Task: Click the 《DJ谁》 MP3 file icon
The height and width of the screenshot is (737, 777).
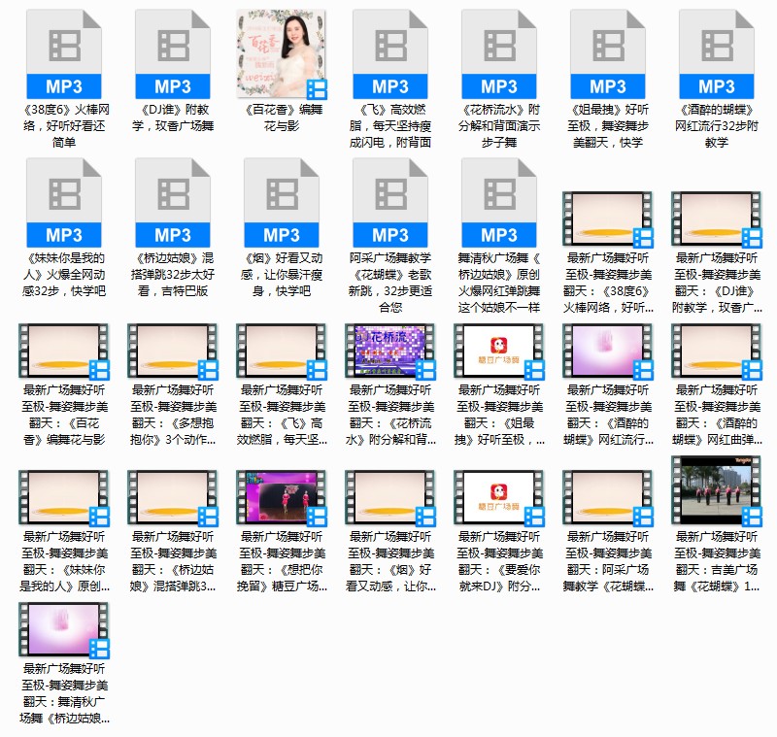Action: 173,54
